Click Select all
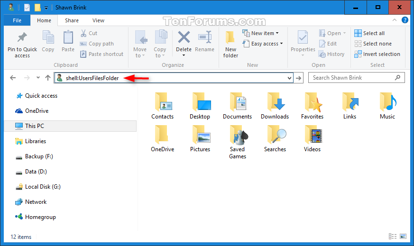The width and height of the screenshot is (414, 246). tap(369, 33)
